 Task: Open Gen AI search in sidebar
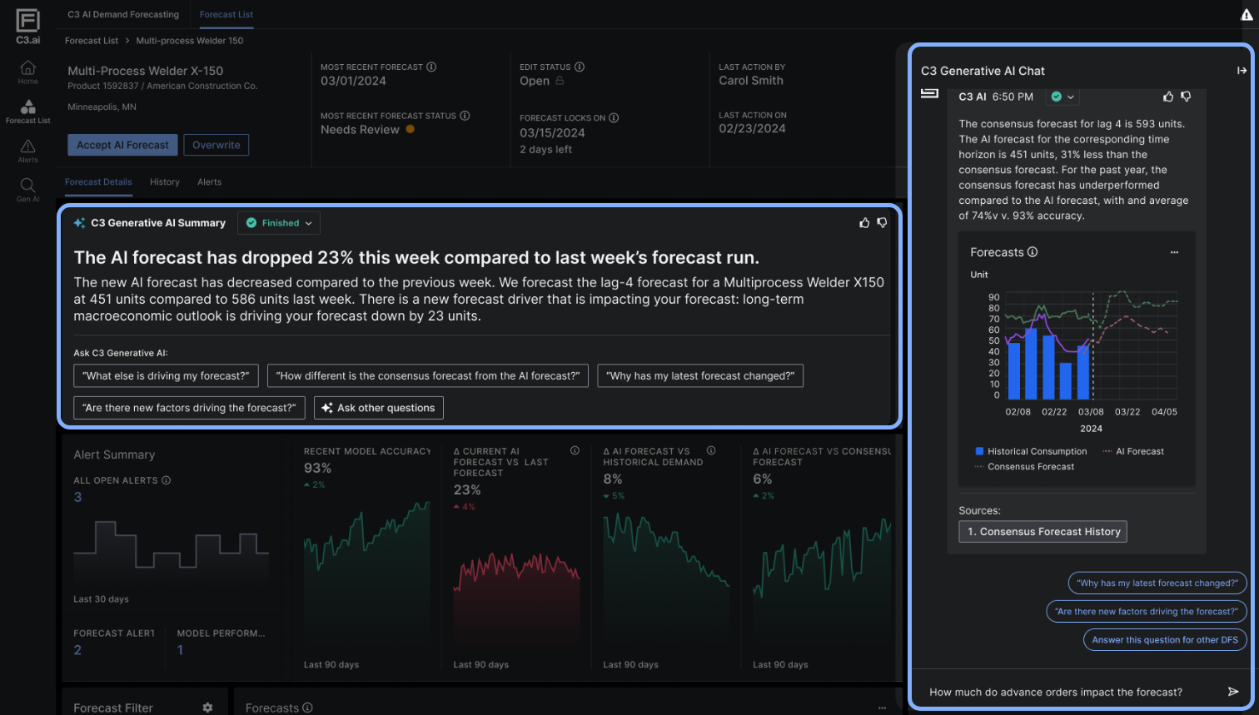tap(27, 190)
